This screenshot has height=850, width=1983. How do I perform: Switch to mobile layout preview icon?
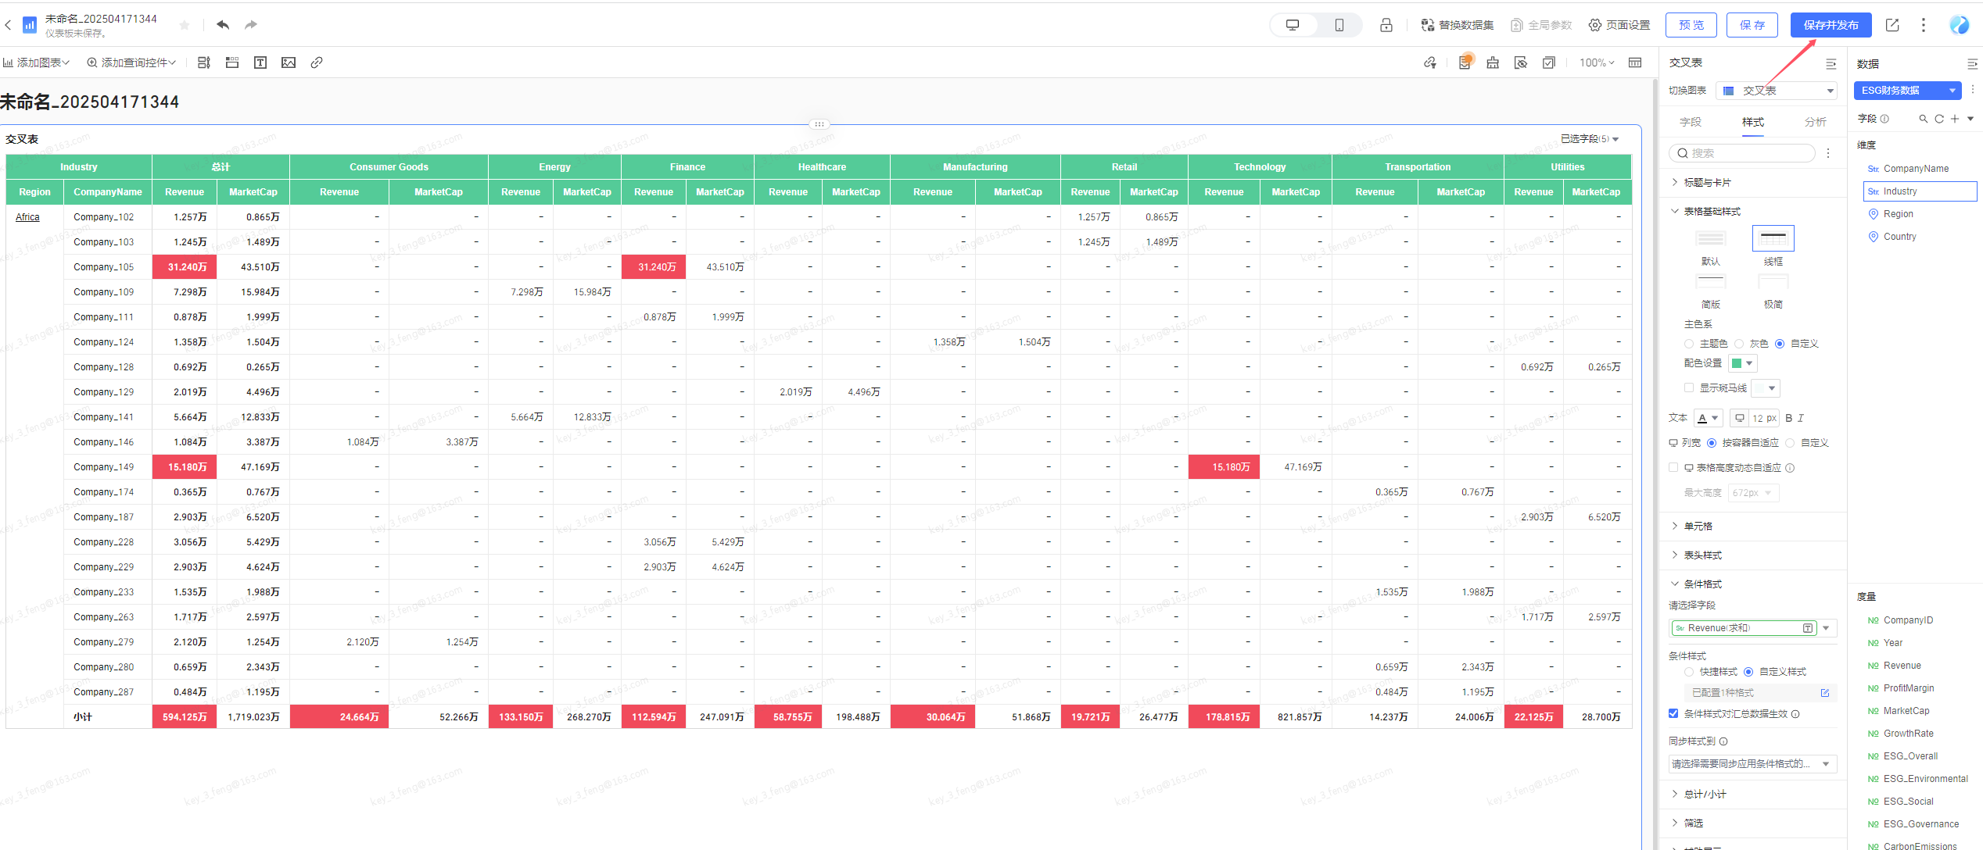pyautogui.click(x=1339, y=25)
